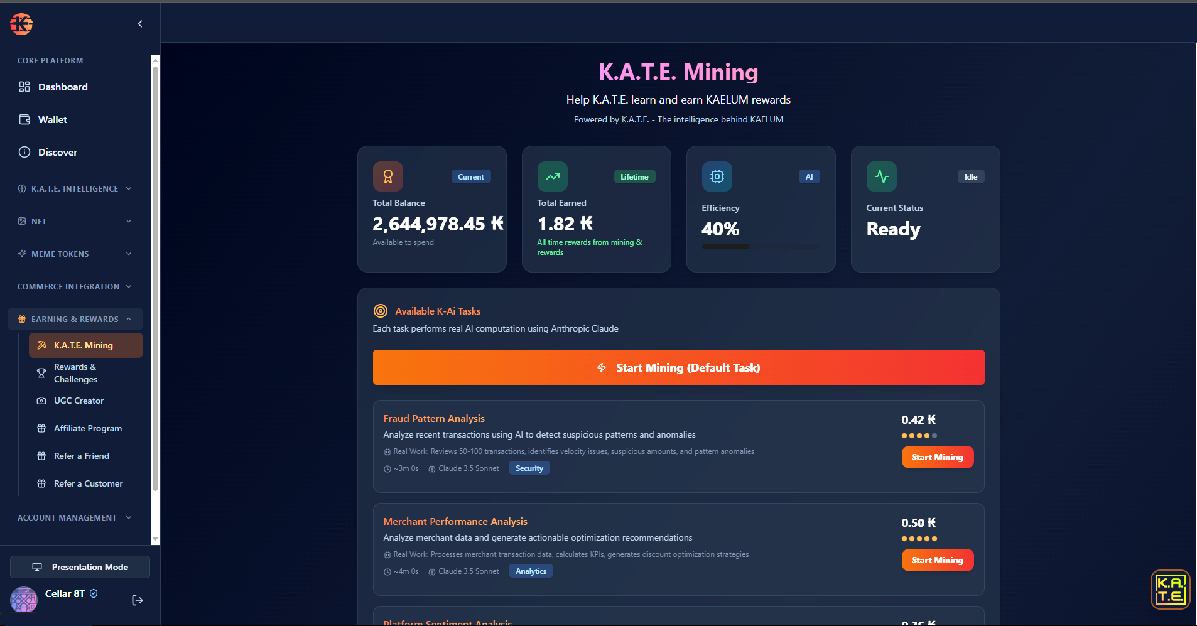
Task: Collapse the Earning & Rewards section chevron
Action: (129, 319)
